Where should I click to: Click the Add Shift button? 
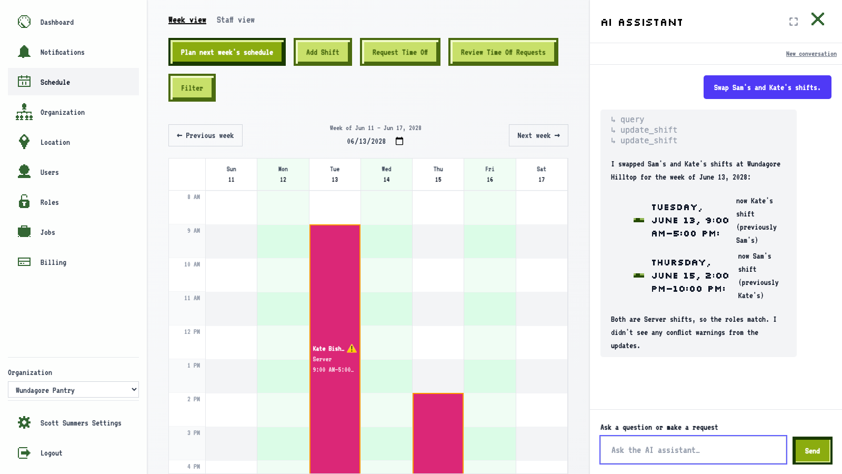(323, 52)
